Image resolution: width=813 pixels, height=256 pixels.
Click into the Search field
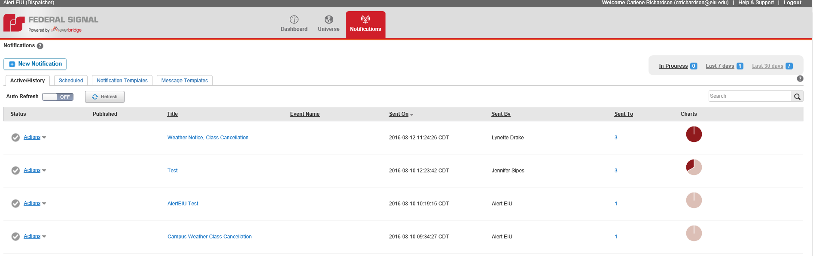749,96
